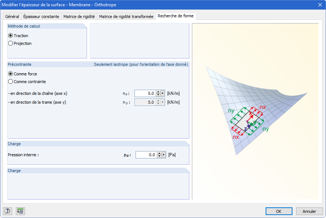The image size is (326, 218).
Task: Confirm with the OK button
Action: pyautogui.click(x=279, y=211)
